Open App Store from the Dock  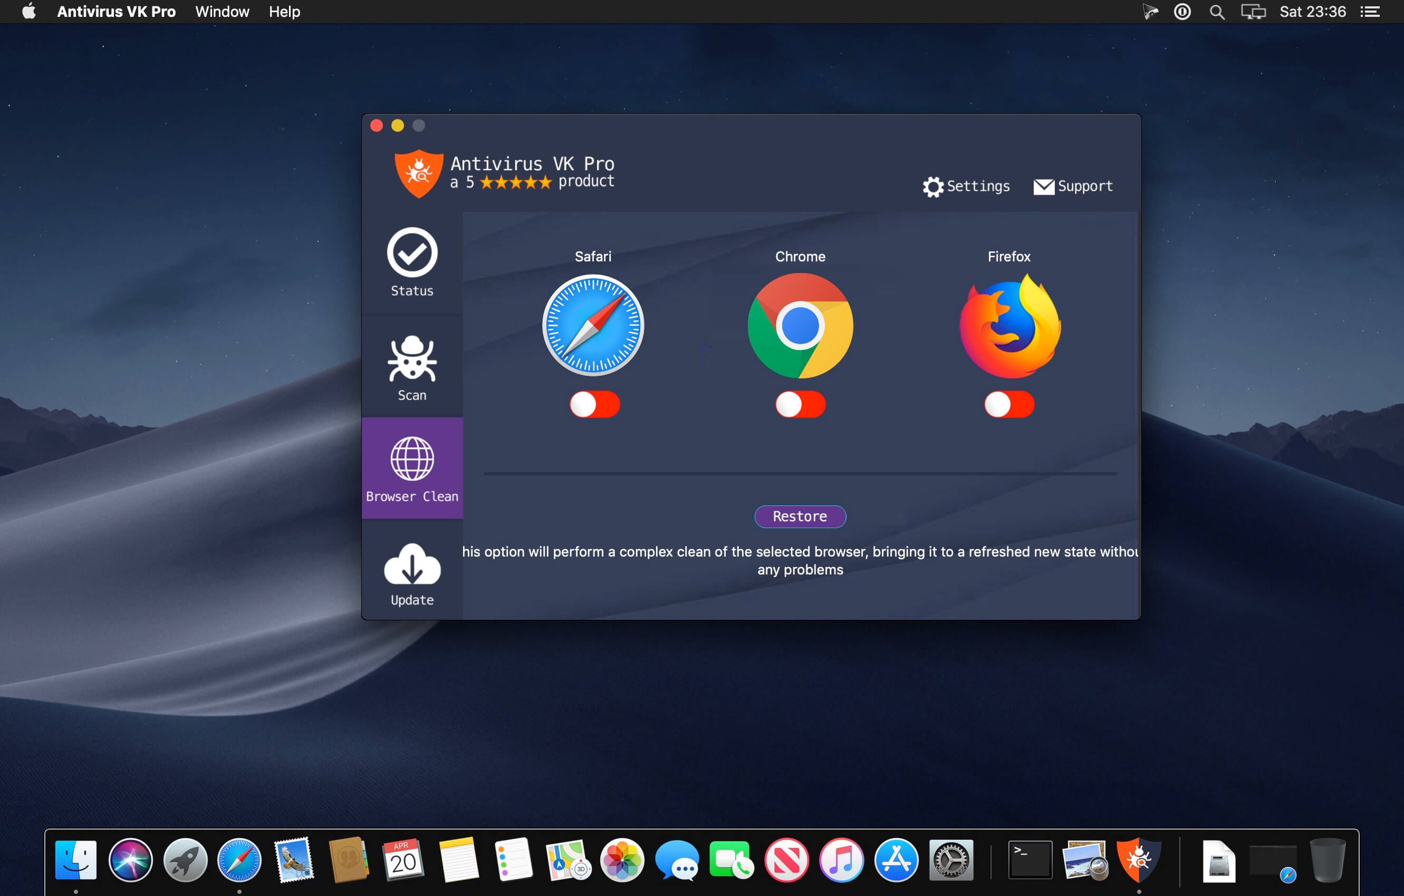tap(896, 860)
